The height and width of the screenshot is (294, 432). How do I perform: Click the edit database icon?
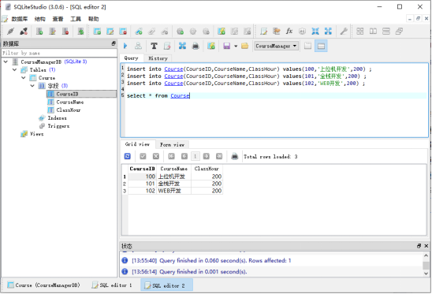(x=52, y=32)
